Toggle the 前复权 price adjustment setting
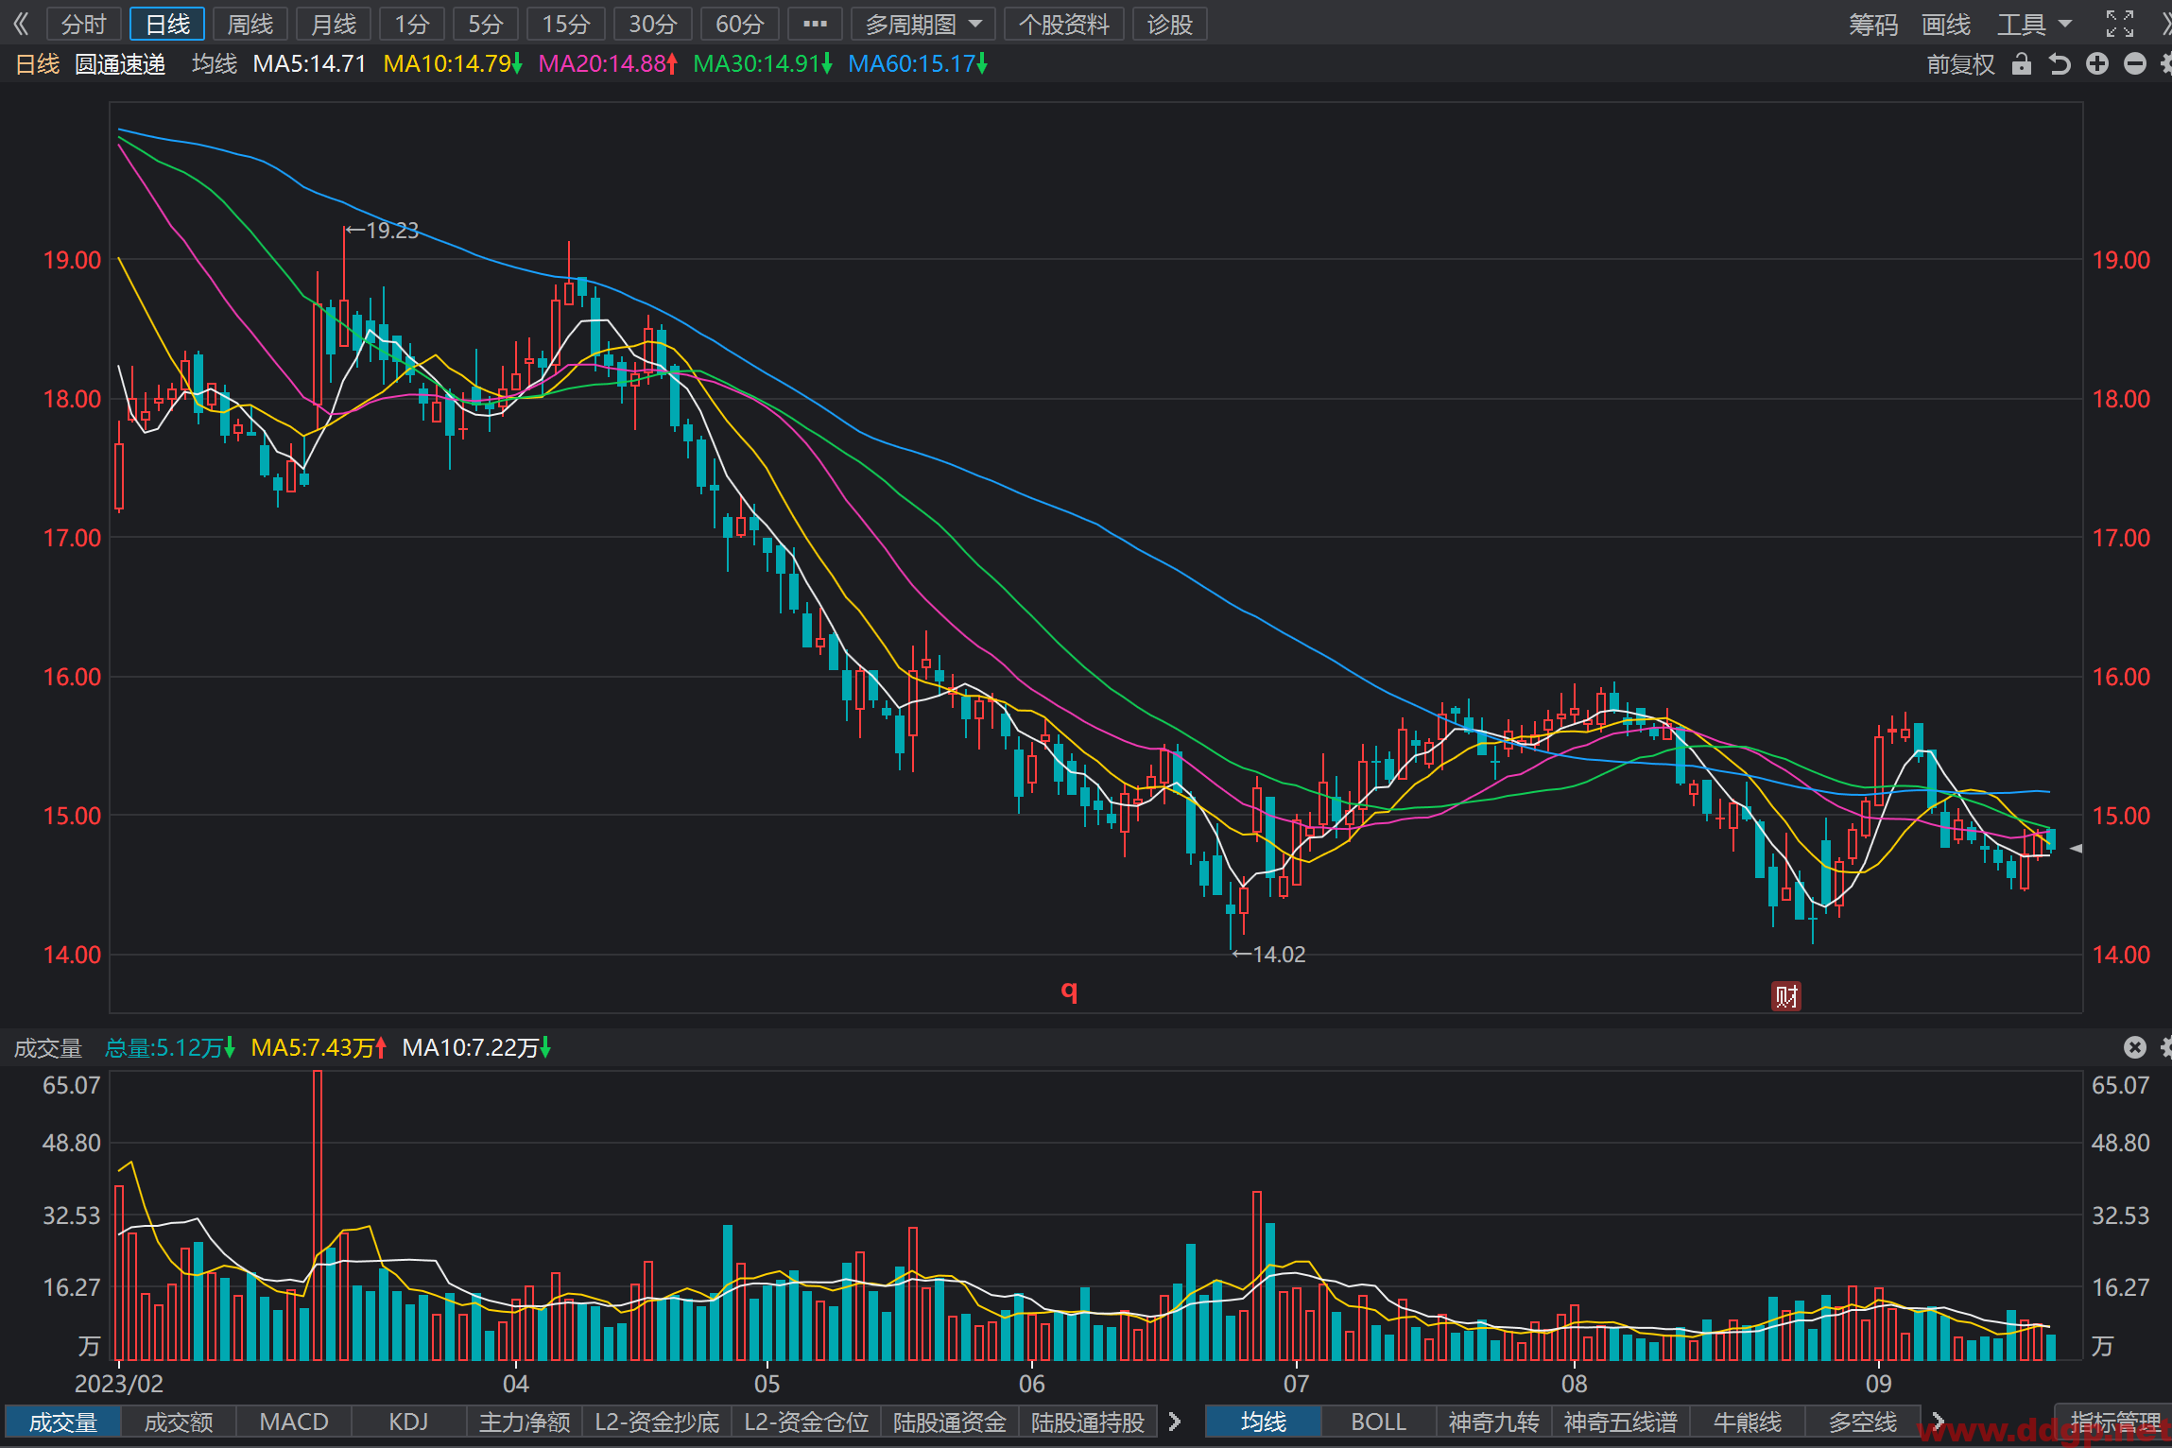Viewport: 2172px width, 1448px height. pos(1960,64)
